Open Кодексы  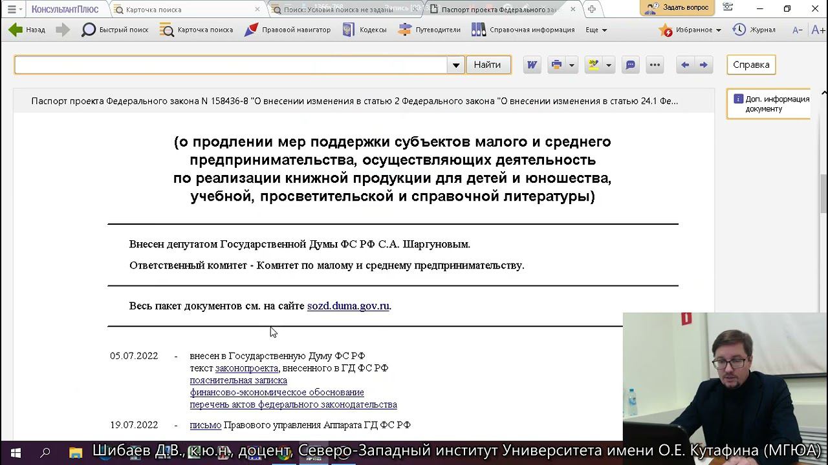(x=365, y=30)
